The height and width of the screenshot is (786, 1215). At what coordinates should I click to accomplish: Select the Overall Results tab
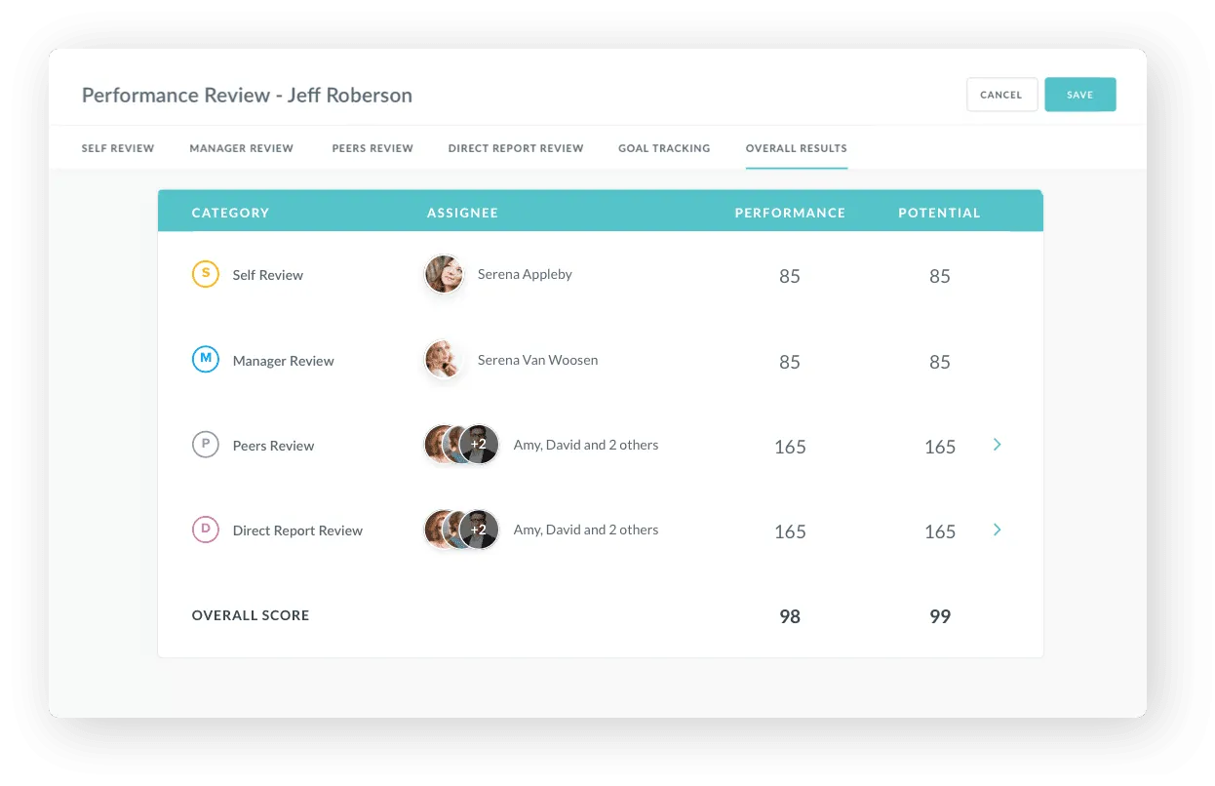[797, 148]
